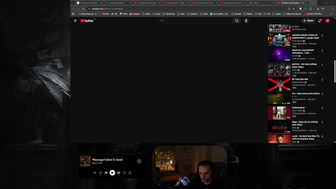Open options for Sevilmemişsin video
The width and height of the screenshot is (336, 189).
322,108
